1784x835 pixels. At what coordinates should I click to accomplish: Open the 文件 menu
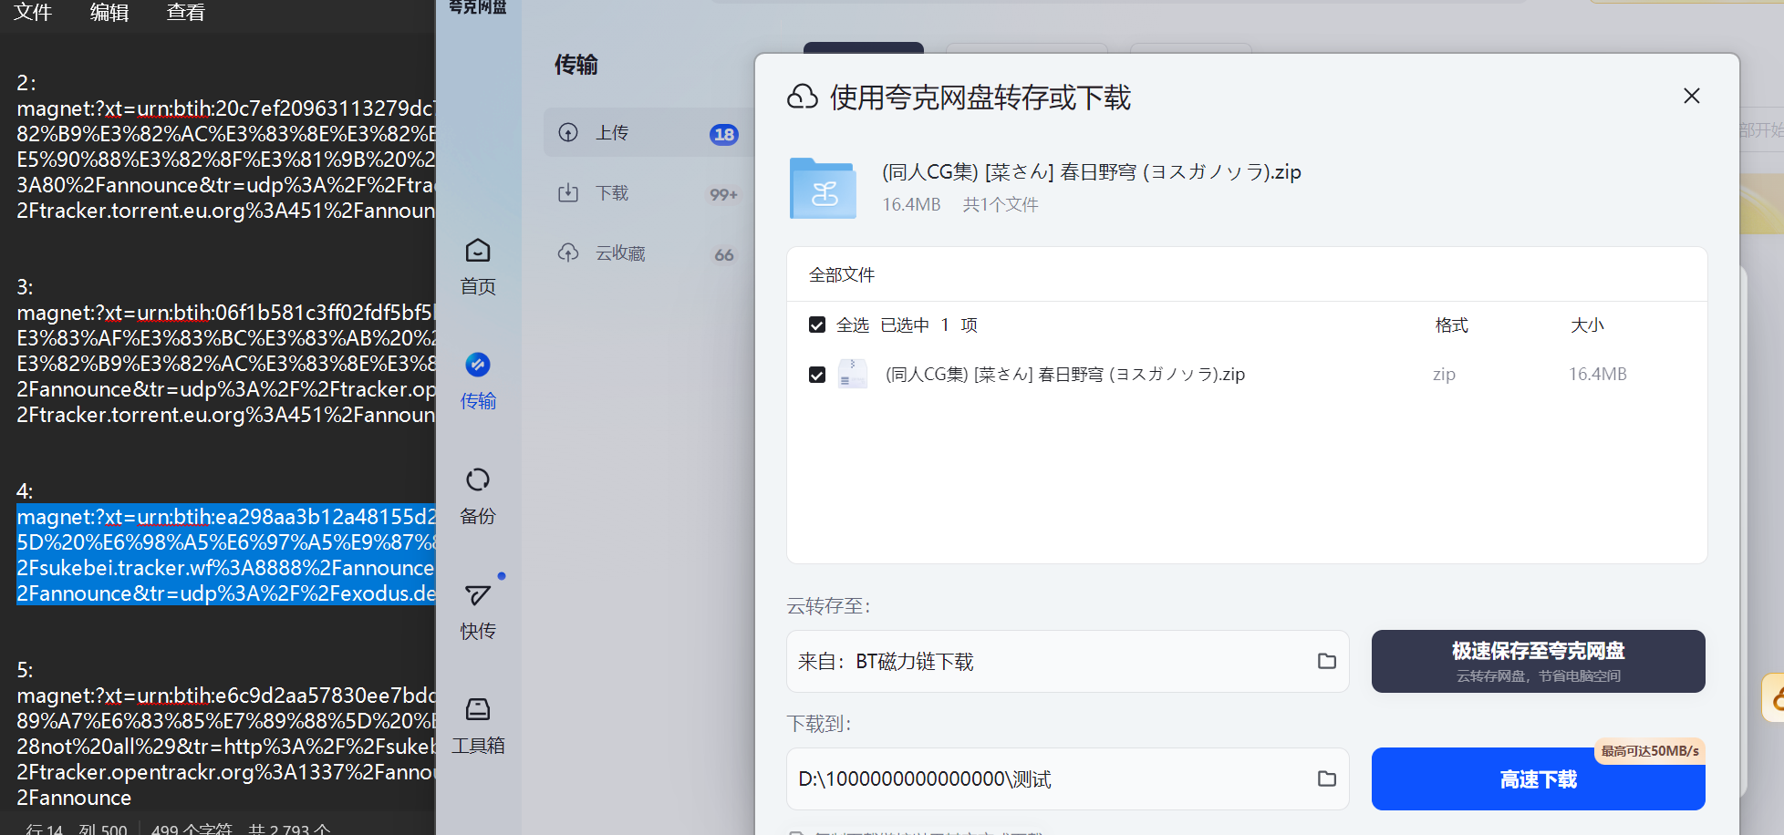tap(31, 13)
